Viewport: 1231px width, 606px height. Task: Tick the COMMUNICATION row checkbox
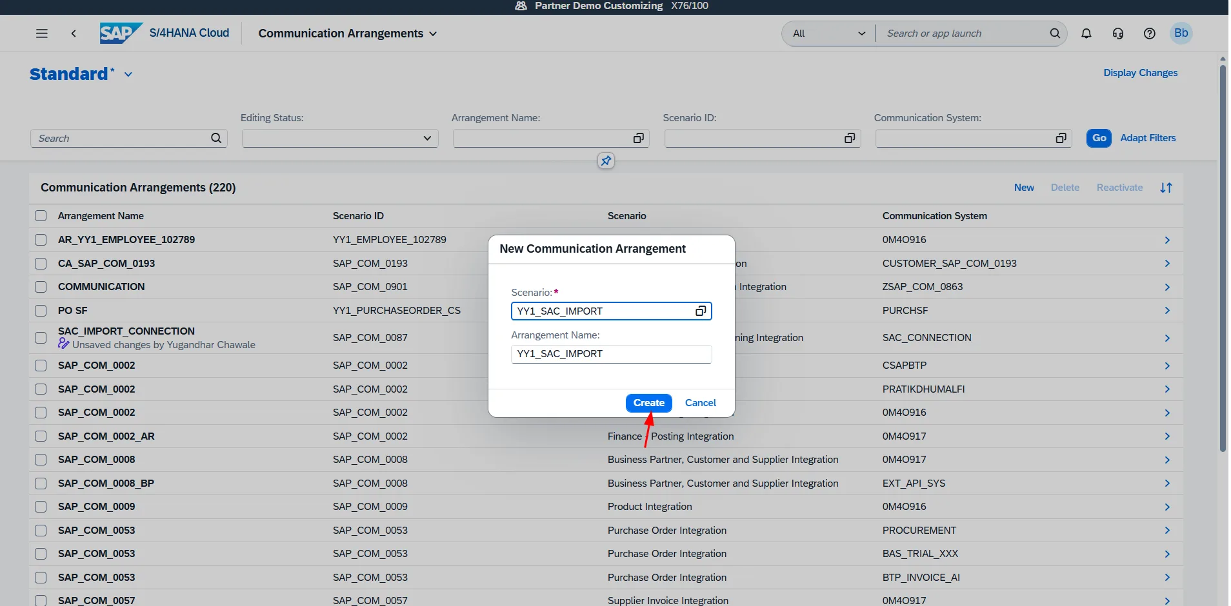click(41, 287)
